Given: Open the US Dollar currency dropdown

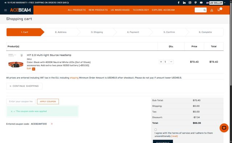Looking at the screenshot, I should pos(216,3).
